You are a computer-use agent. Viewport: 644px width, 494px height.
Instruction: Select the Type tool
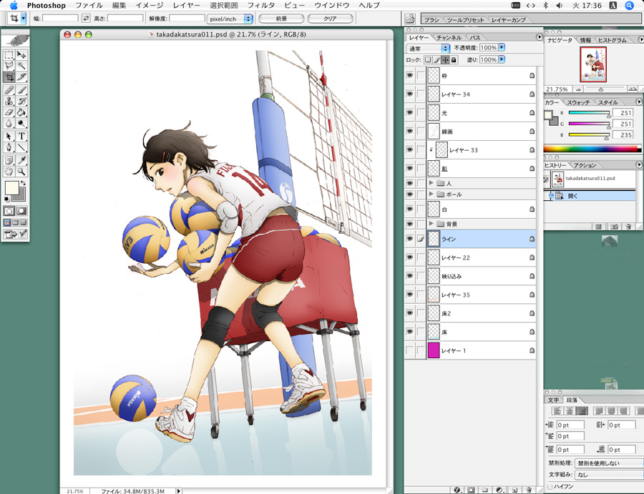[21, 137]
